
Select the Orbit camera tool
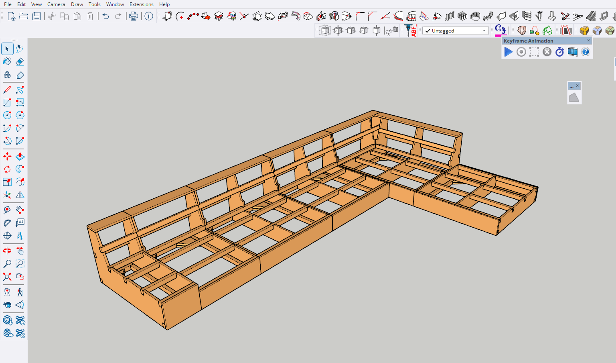[7, 251]
